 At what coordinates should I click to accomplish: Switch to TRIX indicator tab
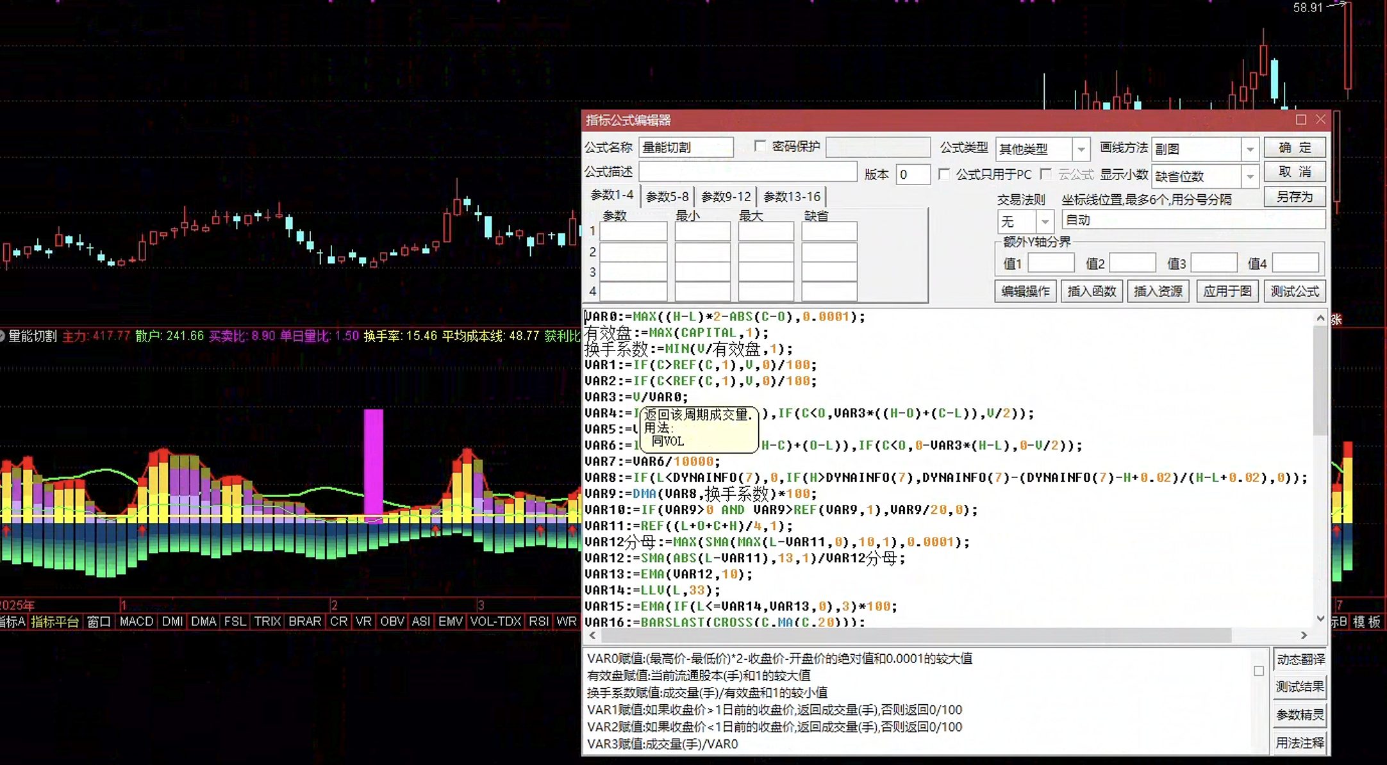(x=268, y=621)
